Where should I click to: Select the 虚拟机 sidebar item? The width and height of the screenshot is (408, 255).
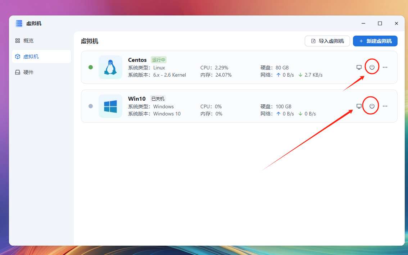click(31, 56)
